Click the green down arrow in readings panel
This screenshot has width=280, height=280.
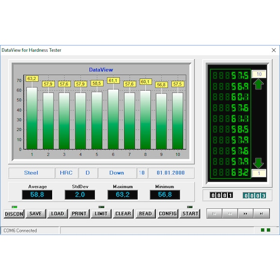pyautogui.click(x=258, y=163)
